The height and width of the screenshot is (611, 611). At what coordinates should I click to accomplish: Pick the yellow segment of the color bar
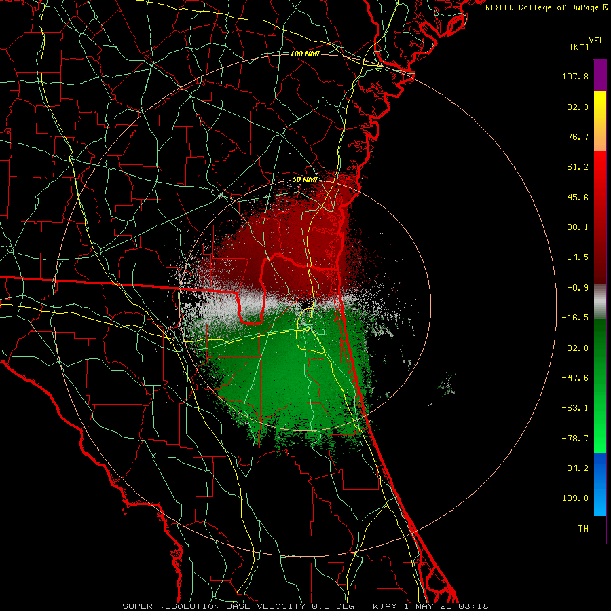click(x=599, y=121)
